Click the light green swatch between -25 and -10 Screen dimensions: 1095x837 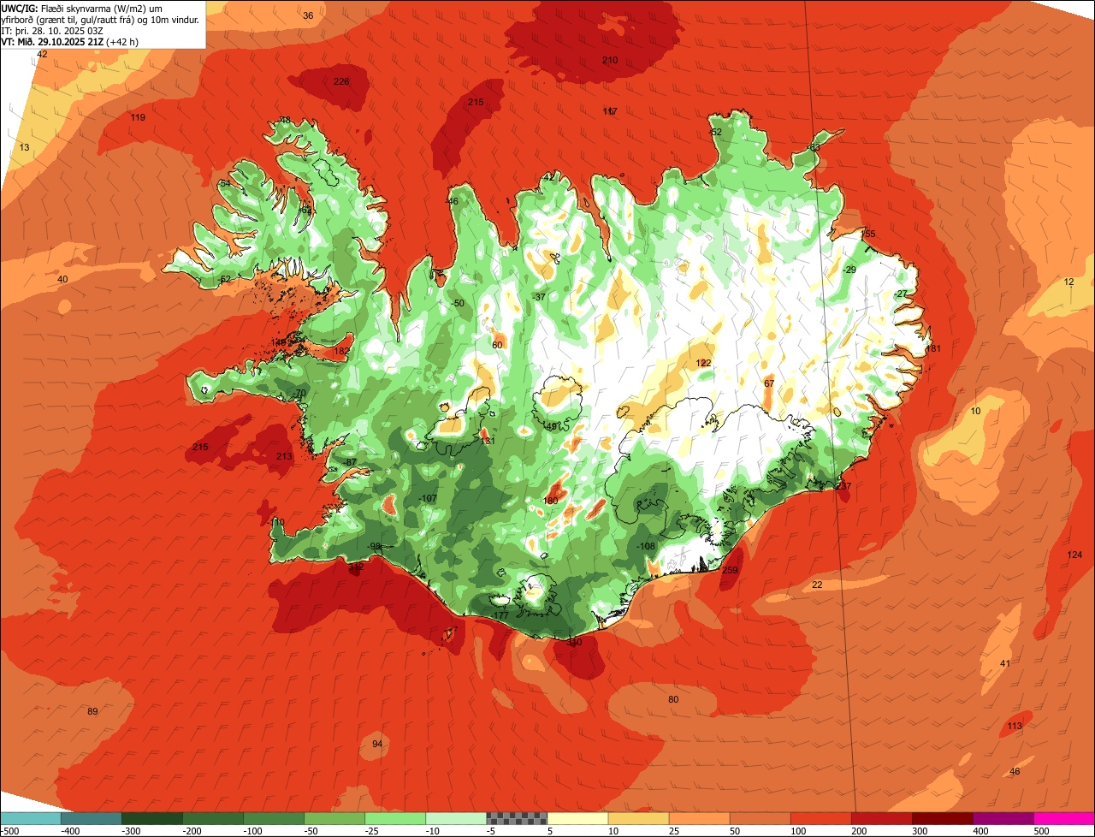click(395, 818)
